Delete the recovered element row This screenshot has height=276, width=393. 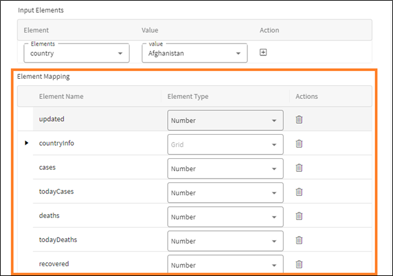click(x=299, y=264)
